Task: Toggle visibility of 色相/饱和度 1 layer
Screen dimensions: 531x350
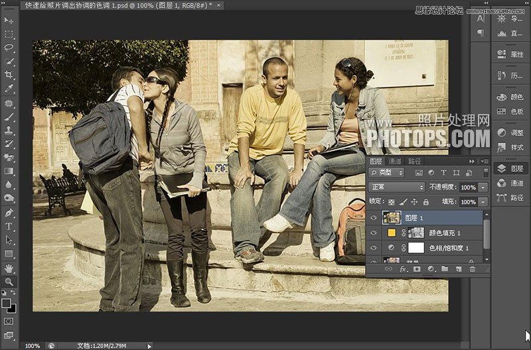Action: point(374,248)
